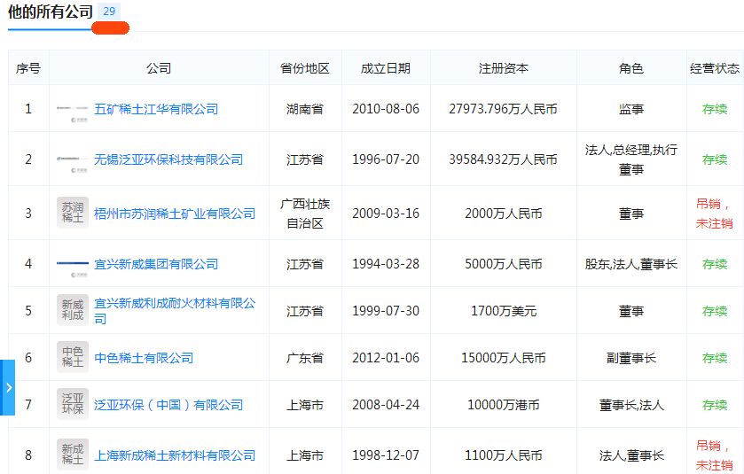Click the 中色稀土 logo icon
This screenshot has height=474, width=744.
pyautogui.click(x=73, y=357)
